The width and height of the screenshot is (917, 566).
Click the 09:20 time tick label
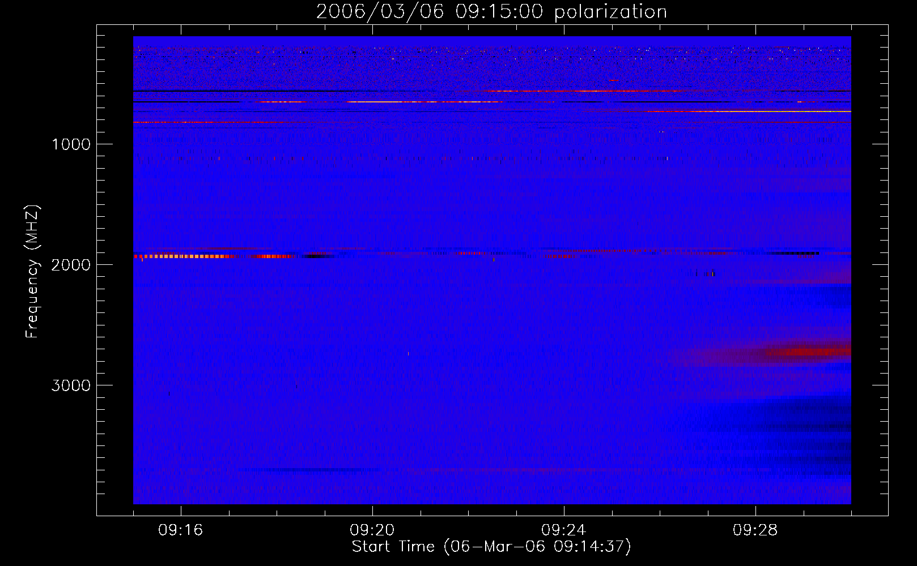tap(372, 530)
